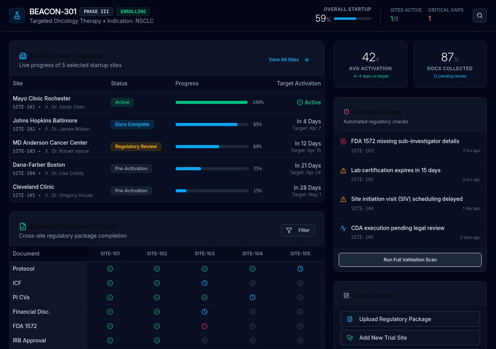The height and width of the screenshot is (349, 496).
Task: Click the FDA 1572 error icon for SITE-103
Action: [x=205, y=326]
